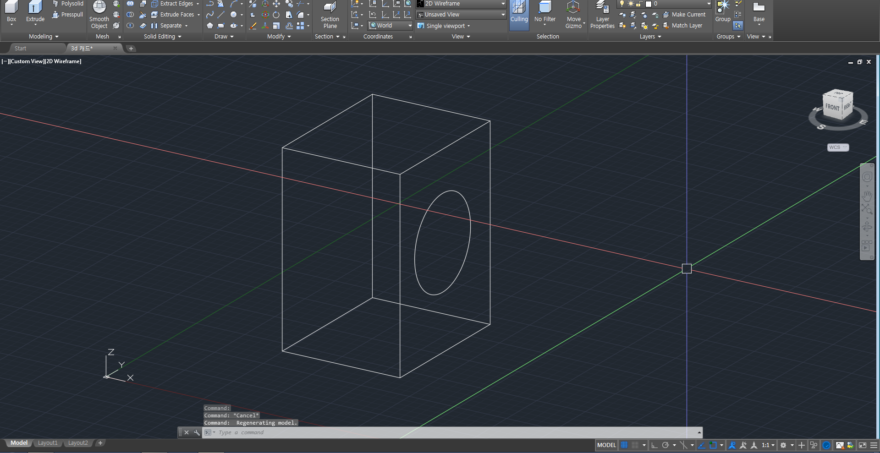Toggle the Culling button
880x453 pixels.
(x=519, y=15)
